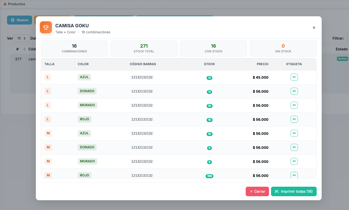Select barcode 12132132132 in the L ROJO row

pyautogui.click(x=142, y=120)
